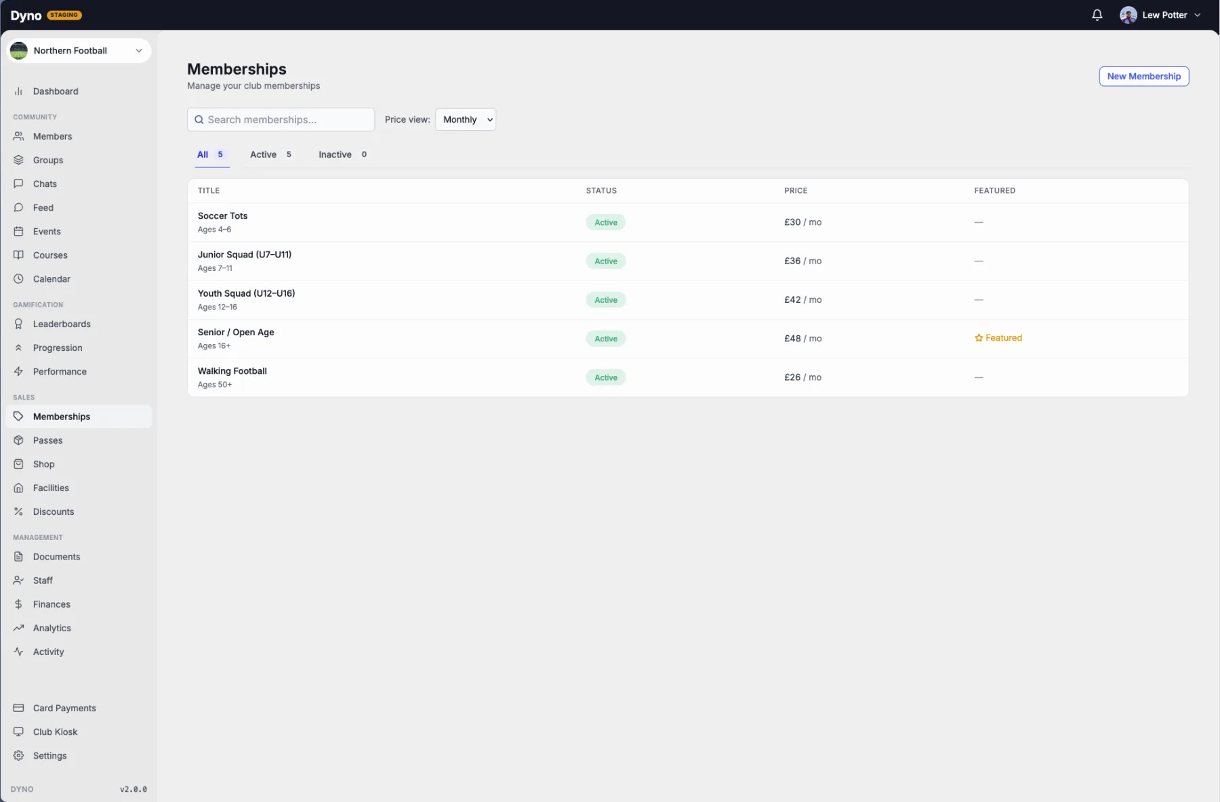The image size is (1220, 802).
Task: Open the Senior / Open Age membership
Action: (x=236, y=332)
